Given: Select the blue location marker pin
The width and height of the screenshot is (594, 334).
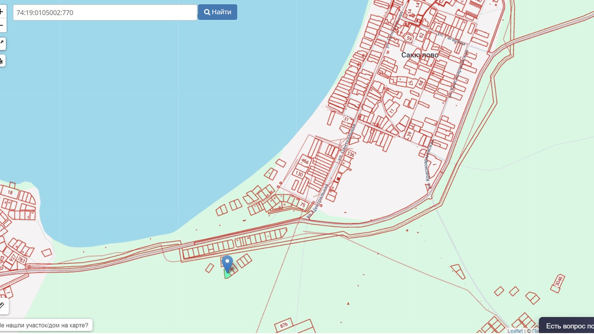Looking at the screenshot, I should (x=227, y=264).
